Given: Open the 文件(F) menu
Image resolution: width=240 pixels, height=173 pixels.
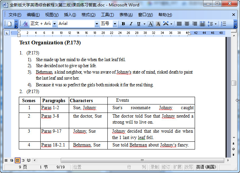Looking at the screenshot, I should coord(15,15).
